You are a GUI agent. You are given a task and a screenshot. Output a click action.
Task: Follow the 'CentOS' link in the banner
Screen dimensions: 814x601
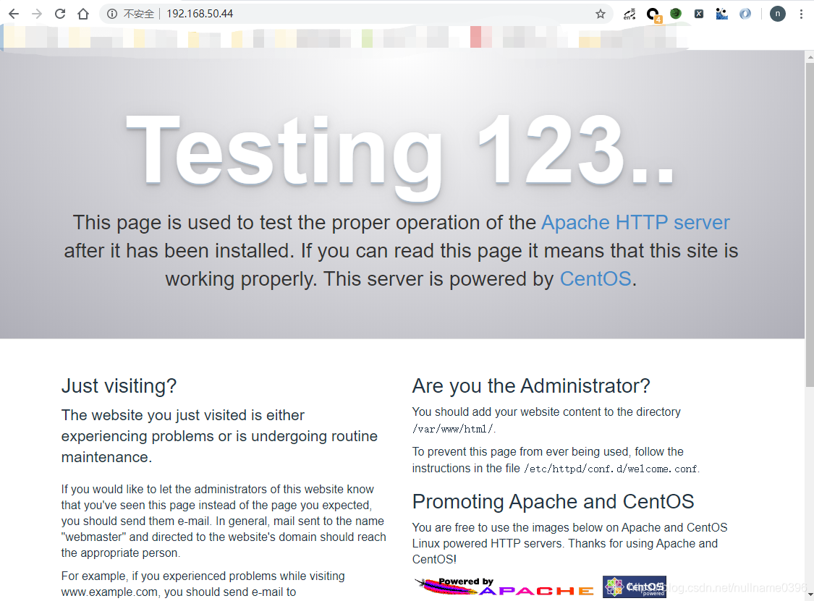coord(595,279)
